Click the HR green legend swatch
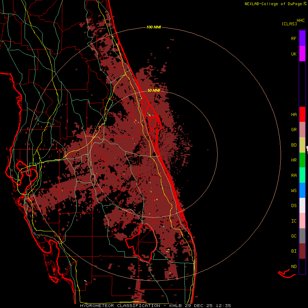This screenshot has width=308, height=308. tap(302, 160)
